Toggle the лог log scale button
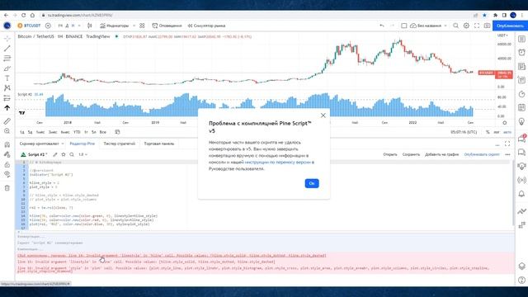 click(x=497, y=132)
